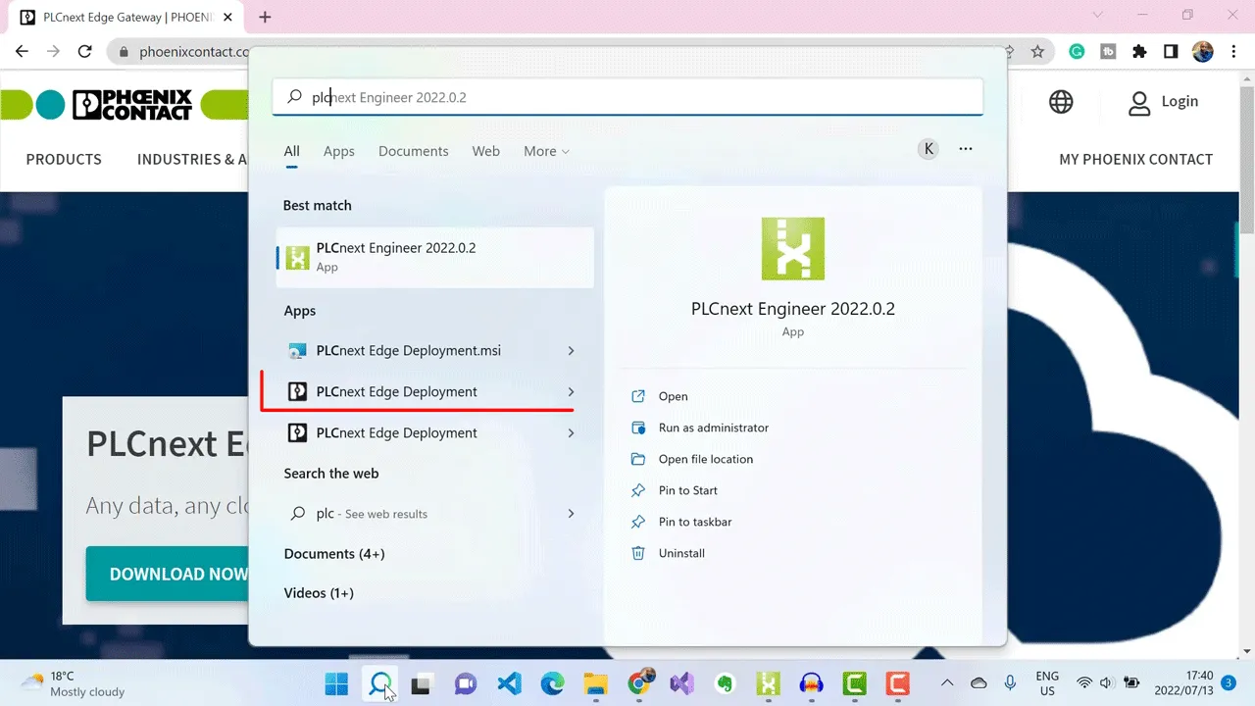Open the three-dot options menu in the search panel
This screenshot has width=1255, height=706.
tap(966, 149)
